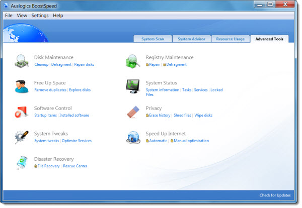
Task: Click the Privacy heading
Action: [154, 108]
